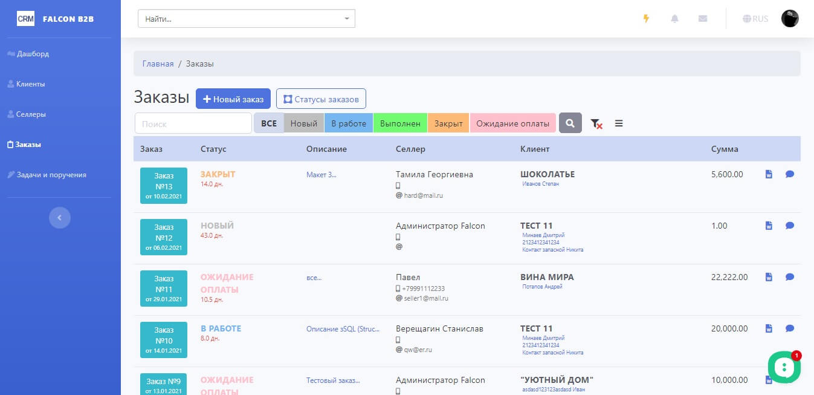814x395 pixels.
Task: Open the RUS language selector
Action: click(755, 19)
